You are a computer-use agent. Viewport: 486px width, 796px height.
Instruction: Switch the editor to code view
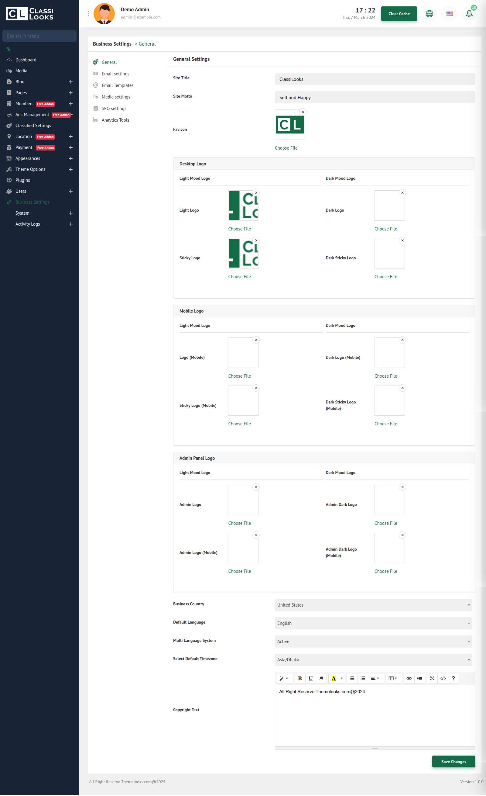click(x=443, y=678)
